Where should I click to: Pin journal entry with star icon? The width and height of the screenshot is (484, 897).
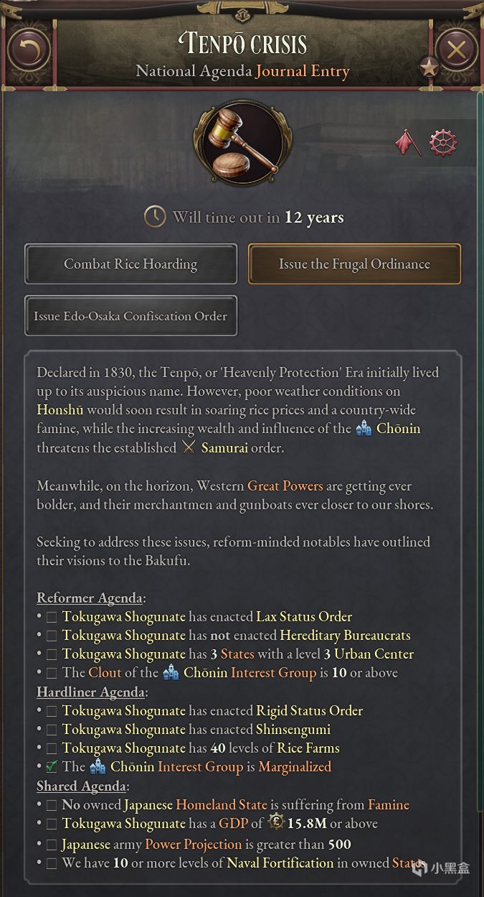429,68
